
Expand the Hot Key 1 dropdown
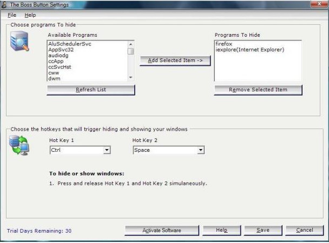(107, 150)
